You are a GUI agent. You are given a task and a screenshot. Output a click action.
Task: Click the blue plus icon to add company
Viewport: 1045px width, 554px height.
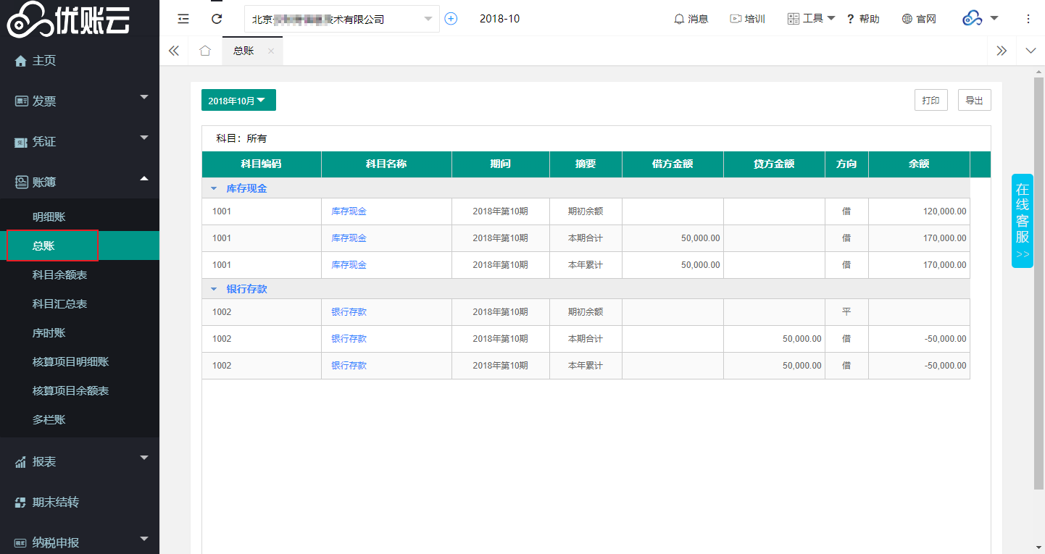point(451,19)
